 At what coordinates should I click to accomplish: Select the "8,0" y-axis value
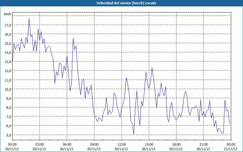click(9, 108)
